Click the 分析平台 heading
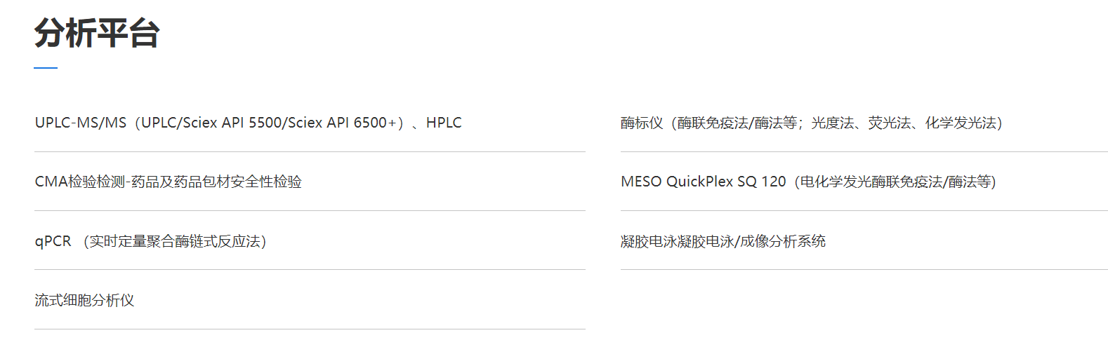Image resolution: width=1108 pixels, height=347 pixels. click(x=97, y=33)
